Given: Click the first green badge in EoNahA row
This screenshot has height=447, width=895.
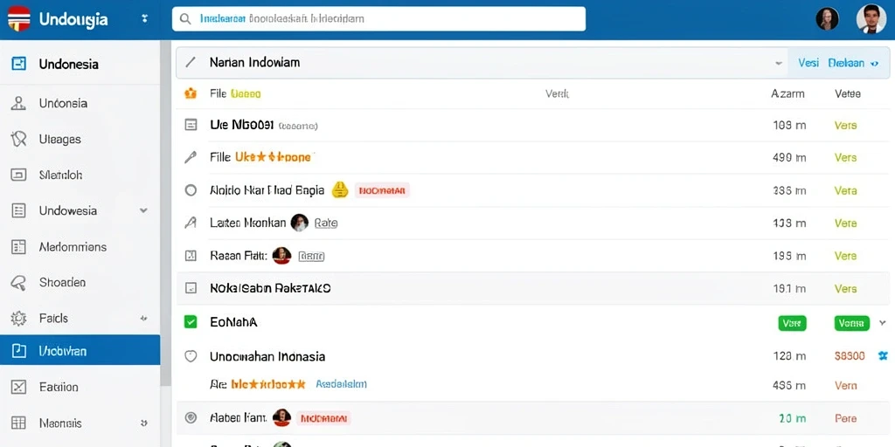Looking at the screenshot, I should (792, 323).
